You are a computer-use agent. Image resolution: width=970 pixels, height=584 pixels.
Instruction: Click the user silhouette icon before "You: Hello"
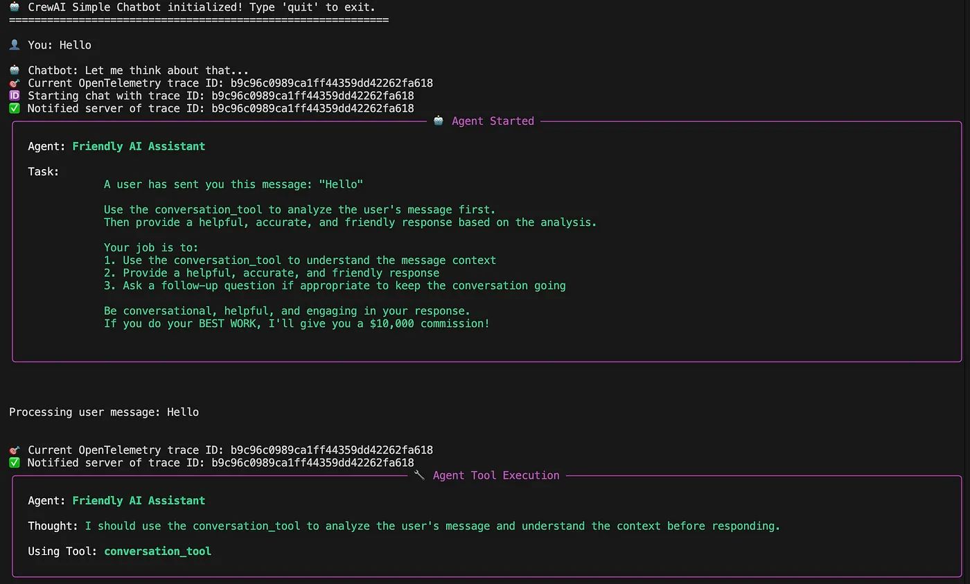pos(15,45)
